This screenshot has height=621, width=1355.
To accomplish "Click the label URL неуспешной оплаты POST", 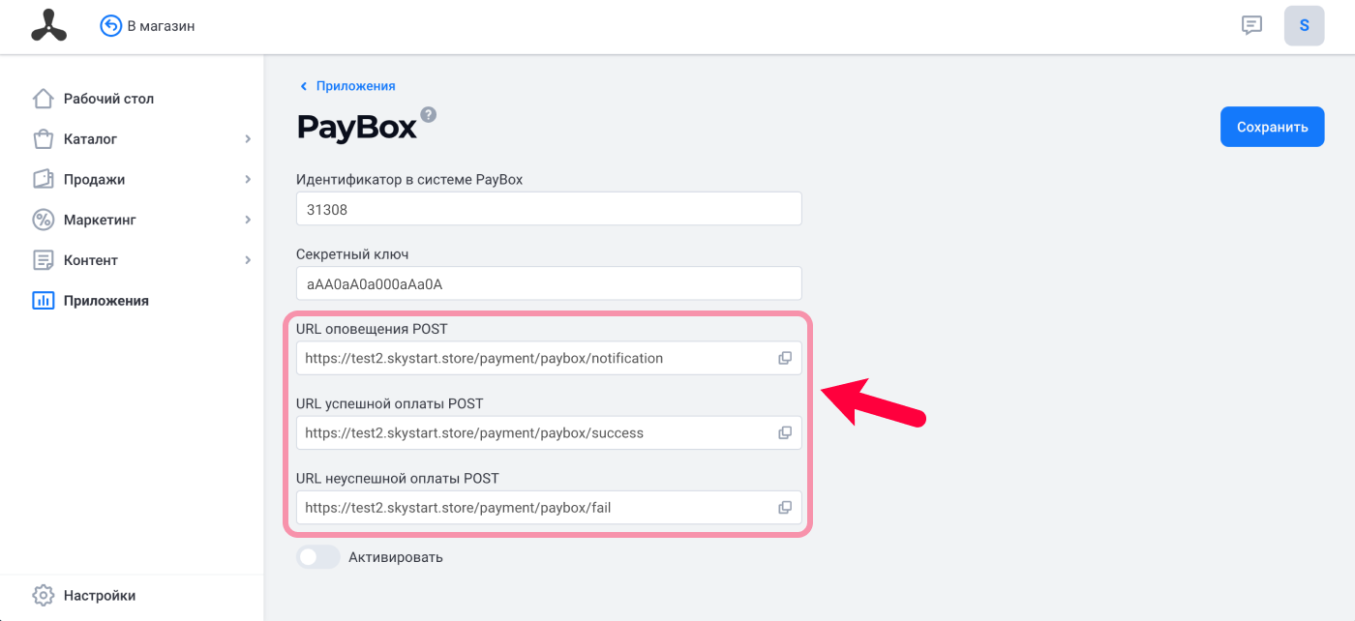I will click(x=397, y=478).
